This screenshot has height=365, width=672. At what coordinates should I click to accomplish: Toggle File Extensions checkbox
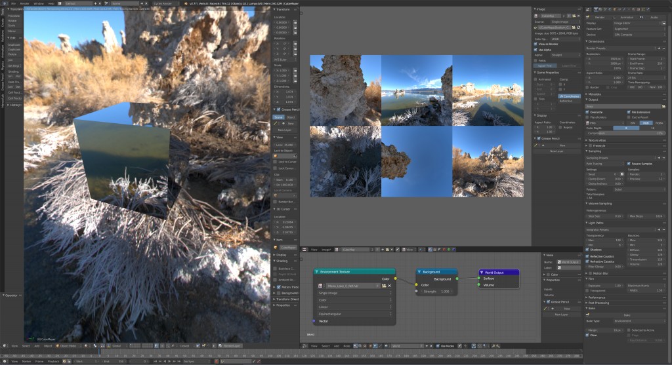click(629, 112)
